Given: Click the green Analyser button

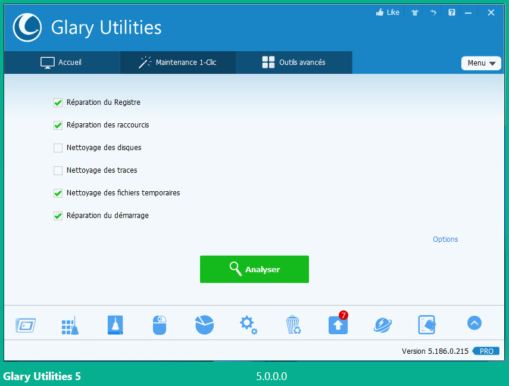Looking at the screenshot, I should (x=255, y=269).
